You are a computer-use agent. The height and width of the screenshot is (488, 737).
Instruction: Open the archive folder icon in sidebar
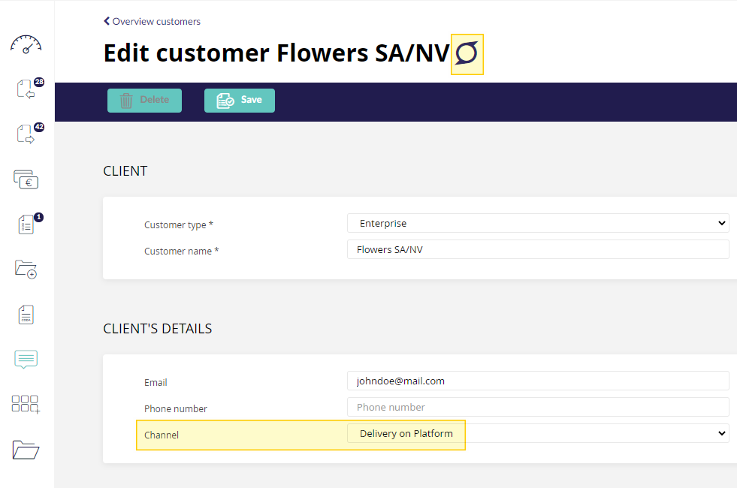[x=26, y=450]
